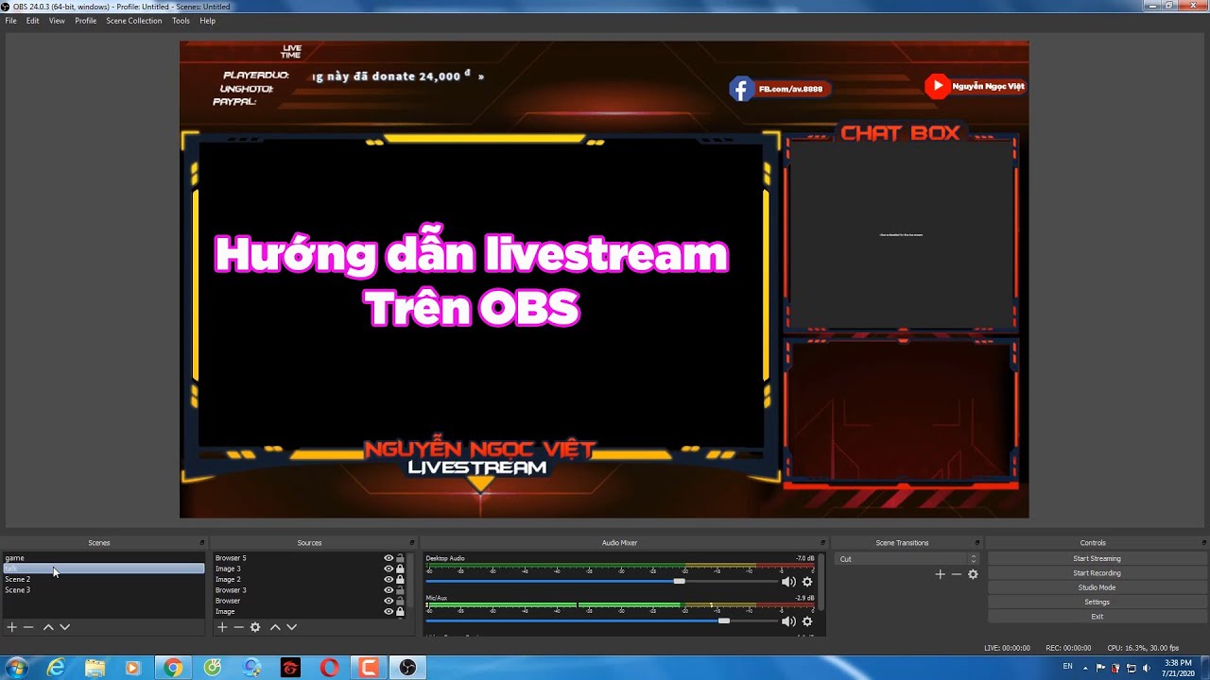
Task: Pop out the Audio Mixer dock
Action: (822, 543)
